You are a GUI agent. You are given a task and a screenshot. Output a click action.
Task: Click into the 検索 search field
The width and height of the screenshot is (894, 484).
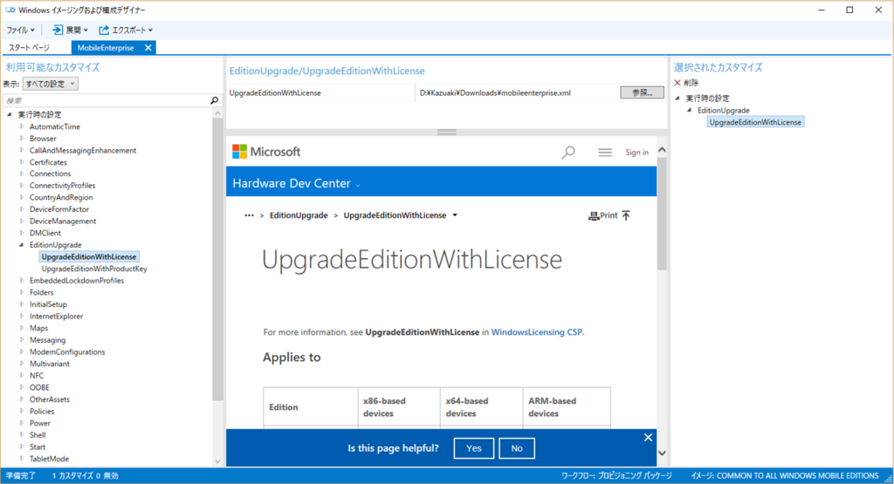(107, 101)
